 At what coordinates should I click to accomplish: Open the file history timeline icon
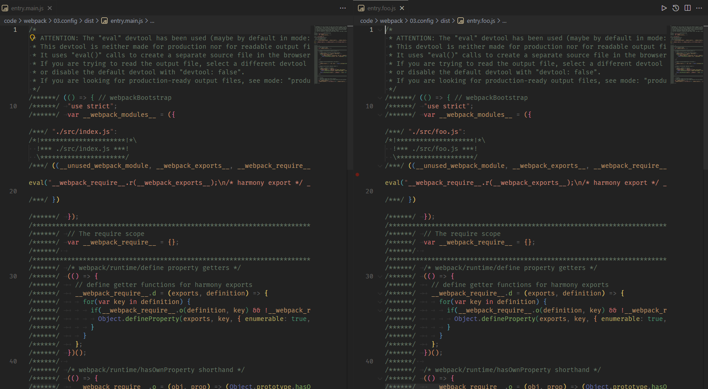coord(676,8)
